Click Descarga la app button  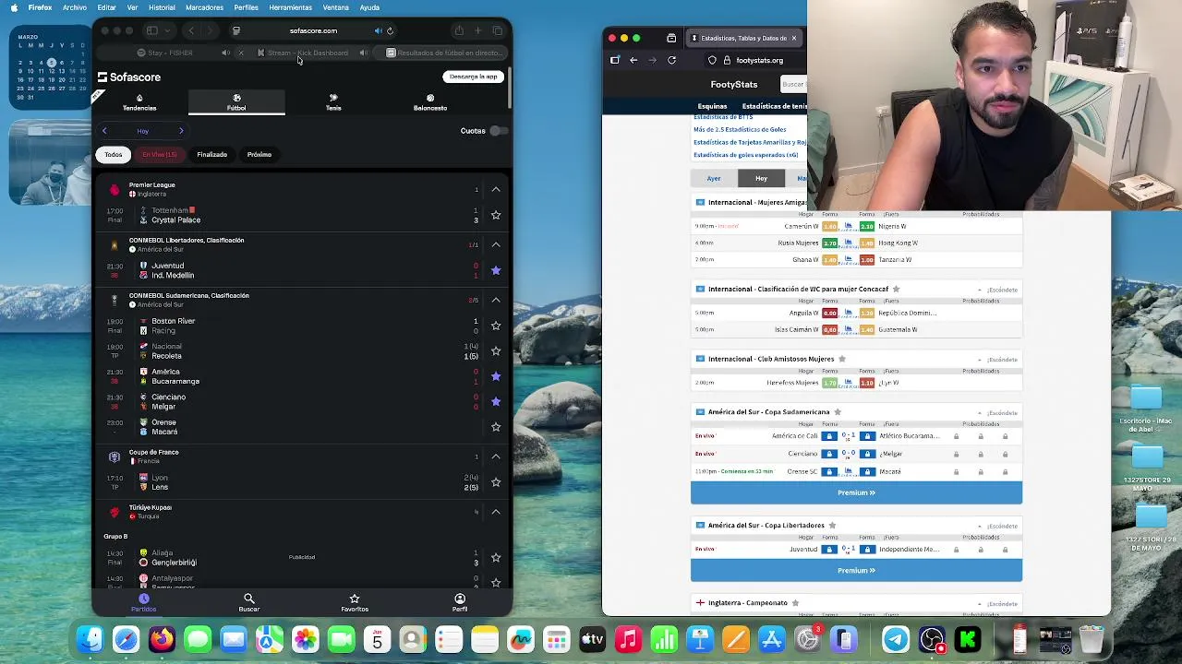point(473,77)
